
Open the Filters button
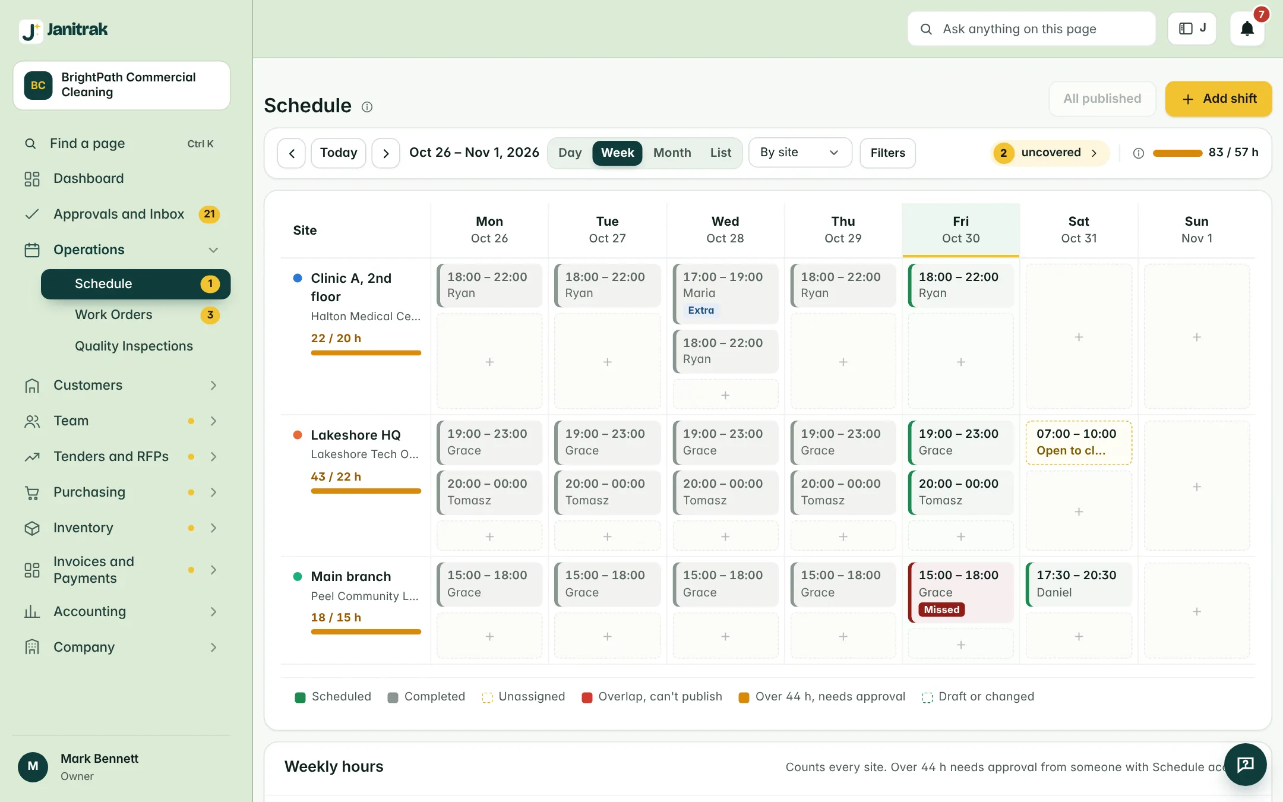tap(887, 153)
